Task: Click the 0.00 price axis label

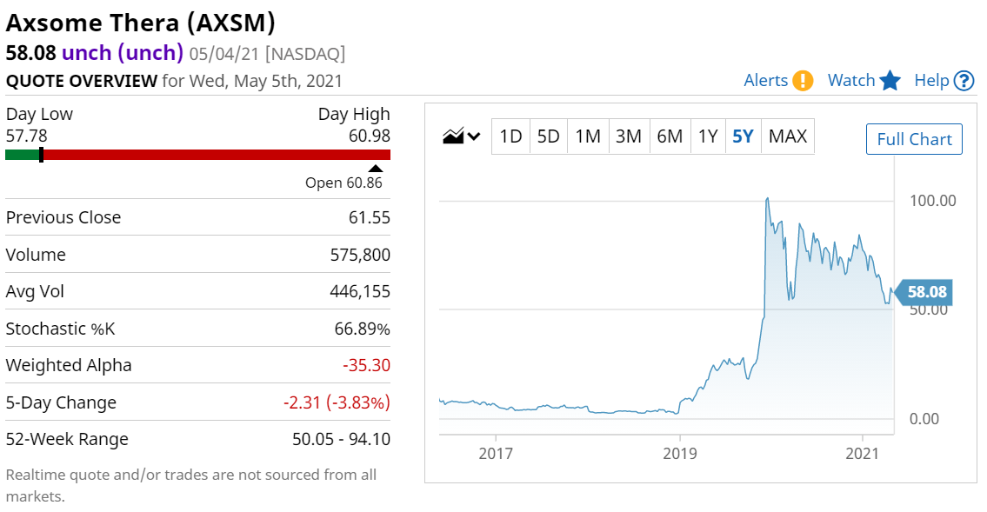Action: coord(924,419)
